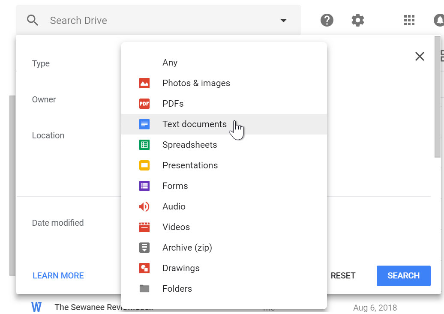Open the Date modified filter
The width and height of the screenshot is (444, 314).
pos(58,223)
